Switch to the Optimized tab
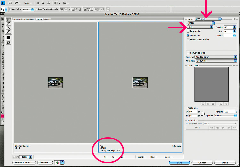 (29, 19)
